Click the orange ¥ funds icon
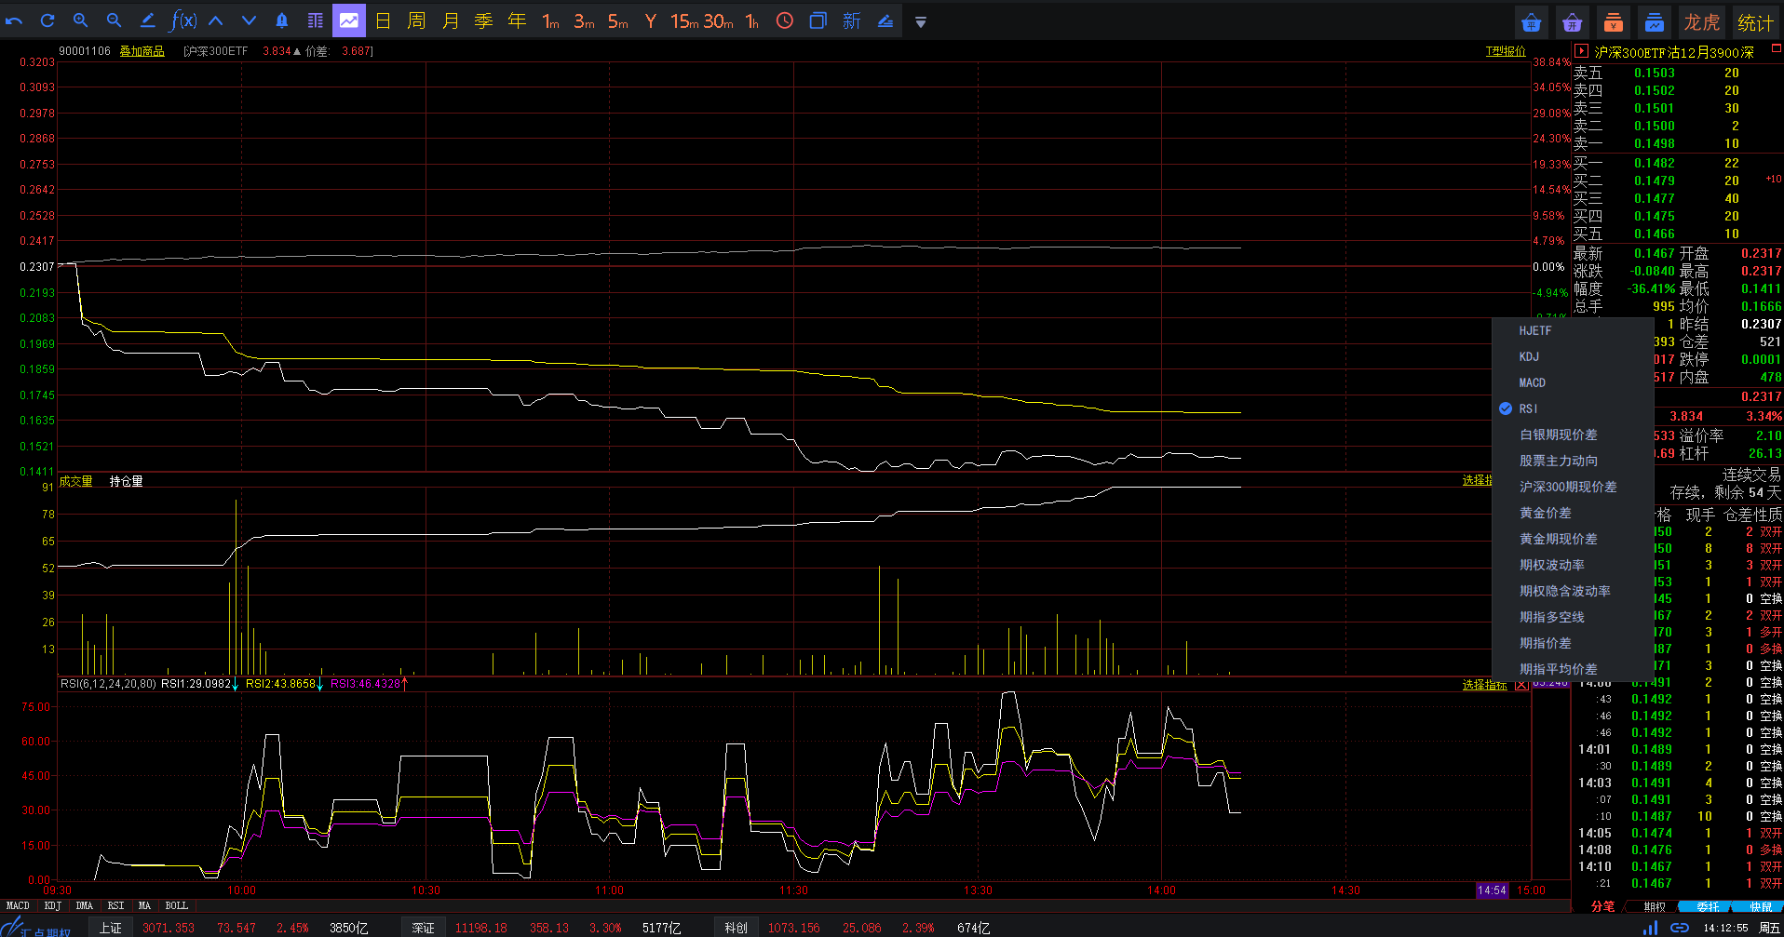This screenshot has height=937, width=1784. pyautogui.click(x=1614, y=22)
